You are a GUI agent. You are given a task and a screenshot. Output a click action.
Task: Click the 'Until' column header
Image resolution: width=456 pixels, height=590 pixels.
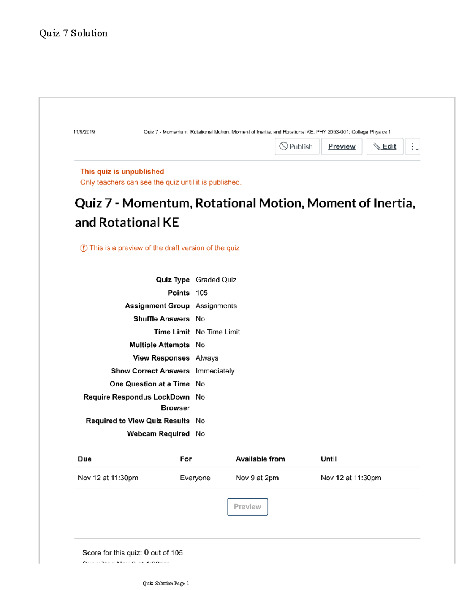coord(328,459)
